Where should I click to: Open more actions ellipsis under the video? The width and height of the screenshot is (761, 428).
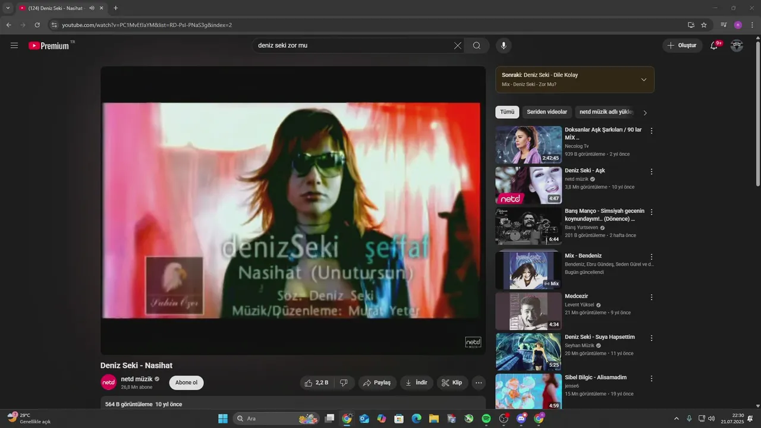(479, 383)
